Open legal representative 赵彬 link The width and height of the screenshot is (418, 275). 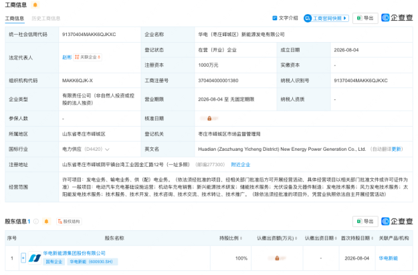point(67,57)
